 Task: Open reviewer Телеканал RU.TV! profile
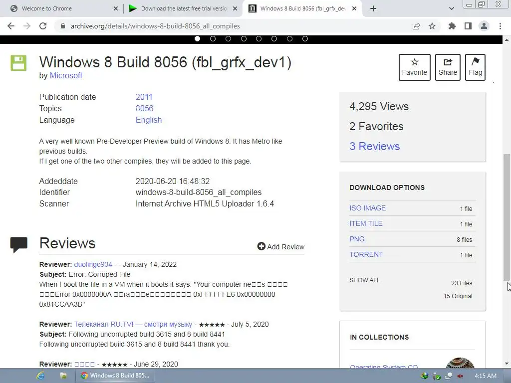pos(133,324)
